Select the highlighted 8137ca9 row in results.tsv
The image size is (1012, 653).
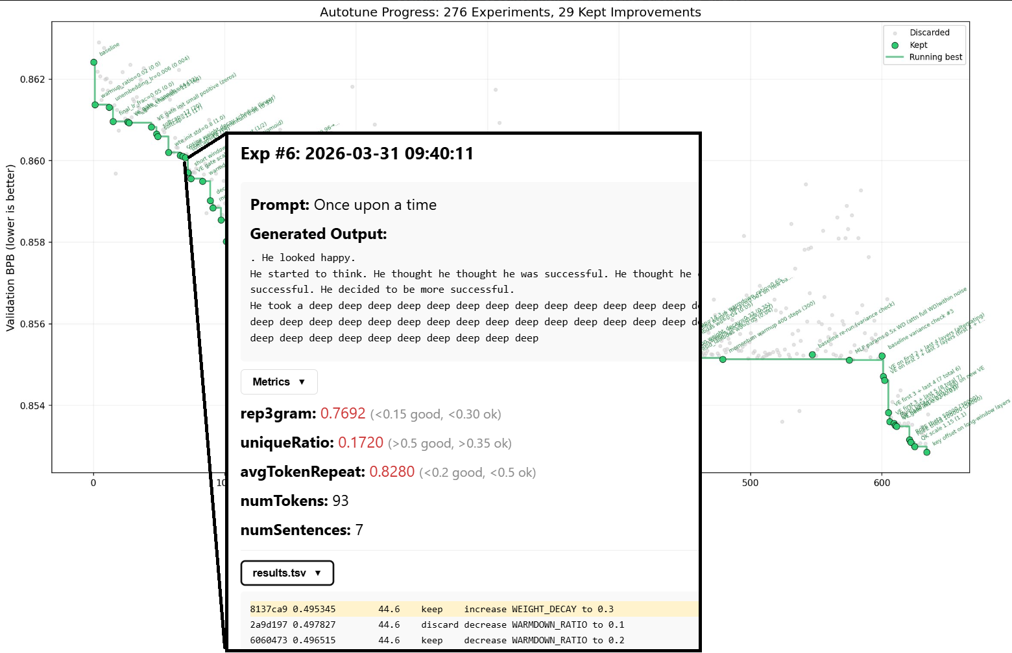click(x=435, y=609)
